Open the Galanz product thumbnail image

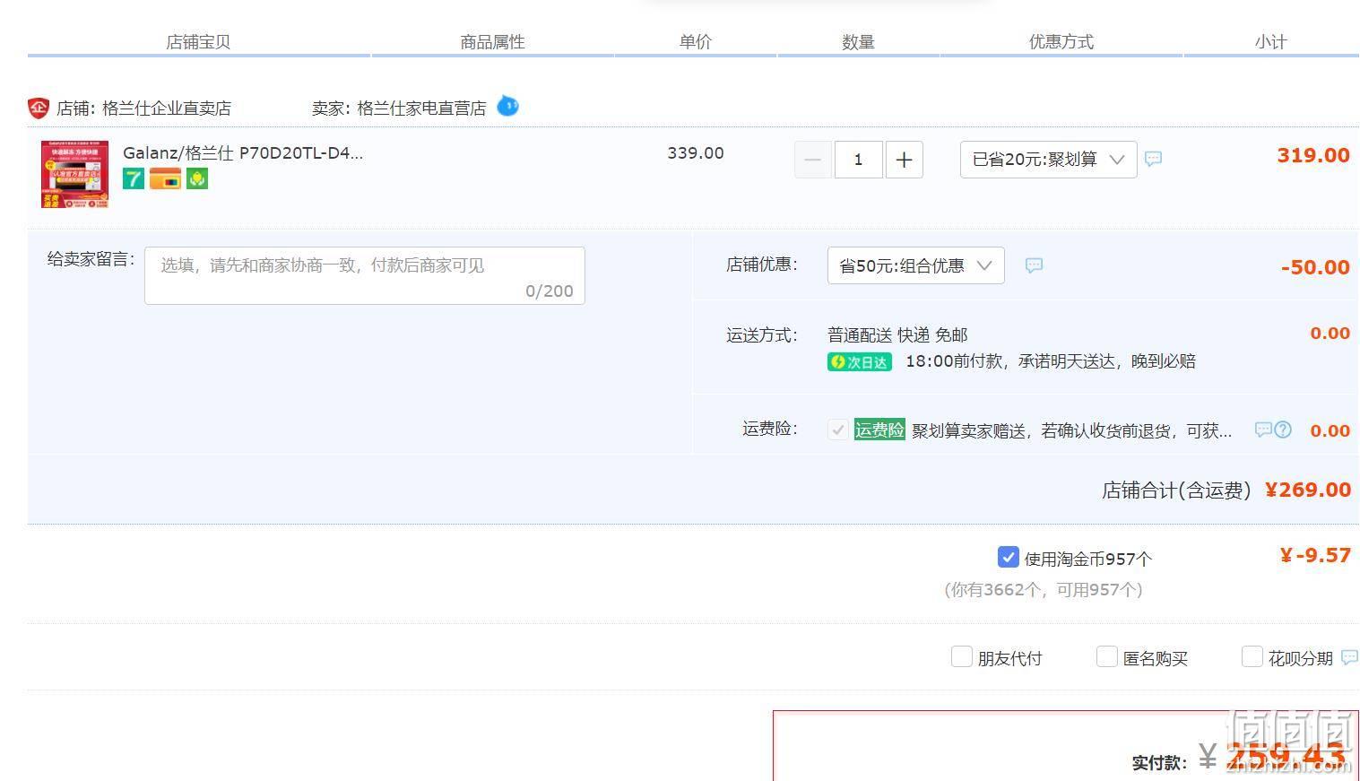[74, 174]
